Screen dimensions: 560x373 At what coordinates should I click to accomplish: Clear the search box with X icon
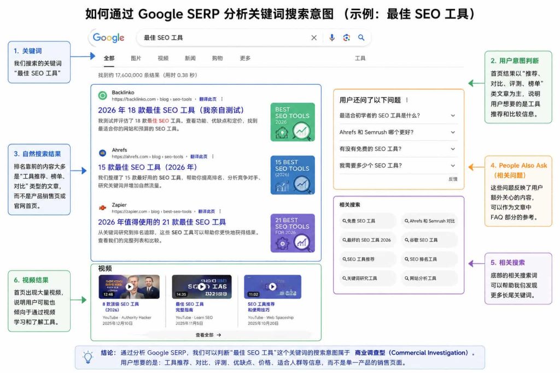314,38
